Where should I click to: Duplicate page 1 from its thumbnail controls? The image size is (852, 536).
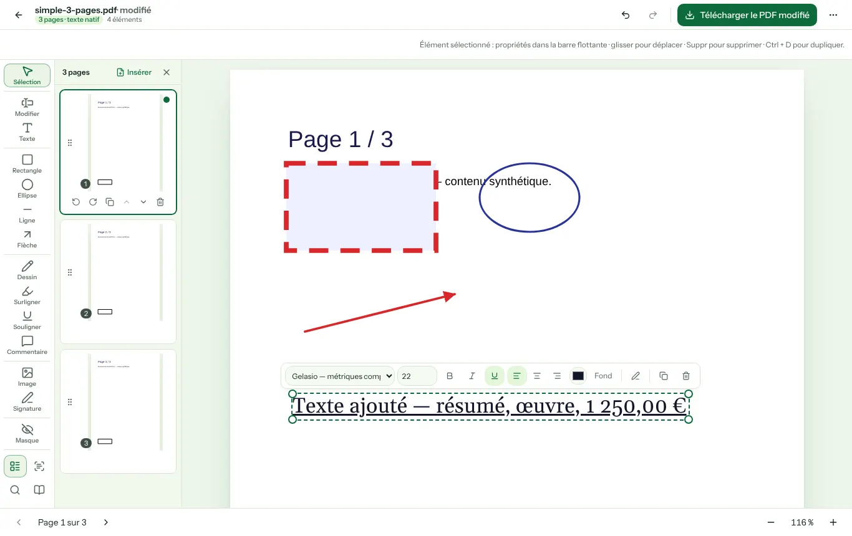[110, 202]
